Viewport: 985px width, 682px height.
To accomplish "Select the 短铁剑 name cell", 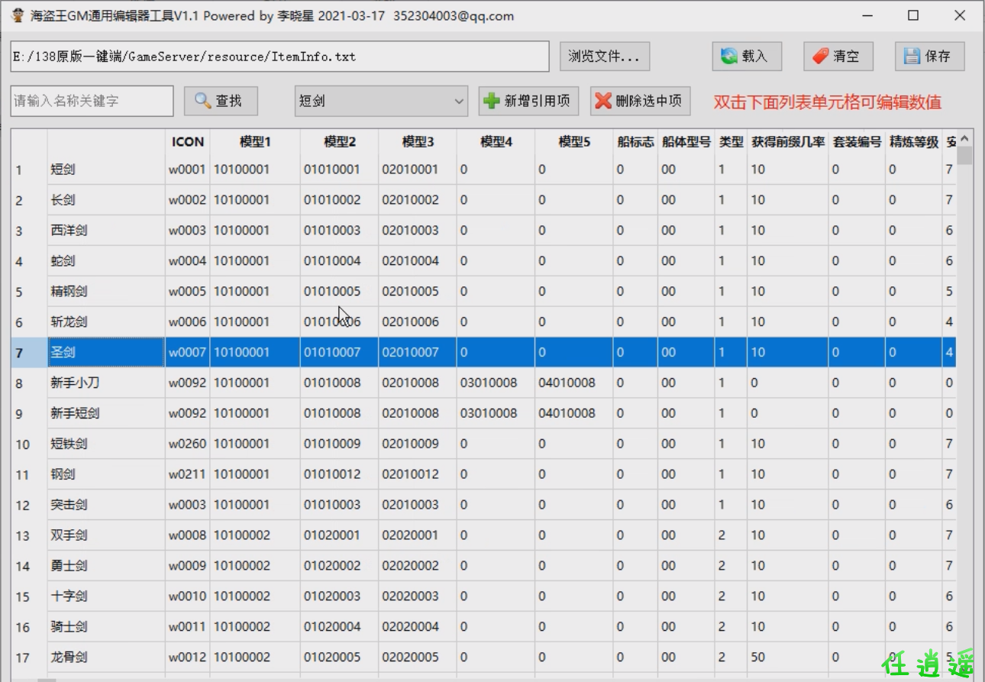I will click(x=106, y=444).
